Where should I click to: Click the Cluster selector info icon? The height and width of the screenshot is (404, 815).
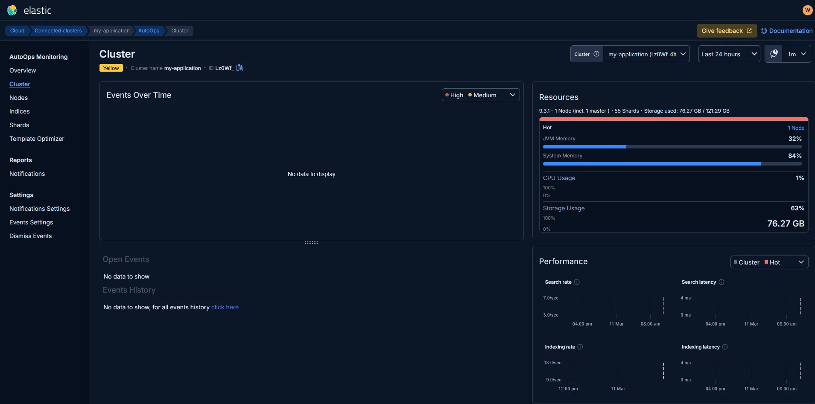(x=596, y=54)
